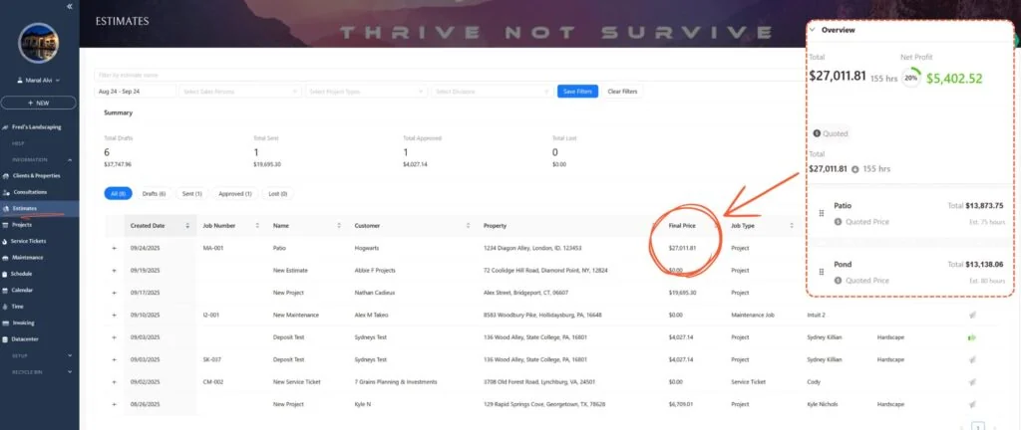1021x430 pixels.
Task: Sort the table by Created Date
Action: point(148,225)
